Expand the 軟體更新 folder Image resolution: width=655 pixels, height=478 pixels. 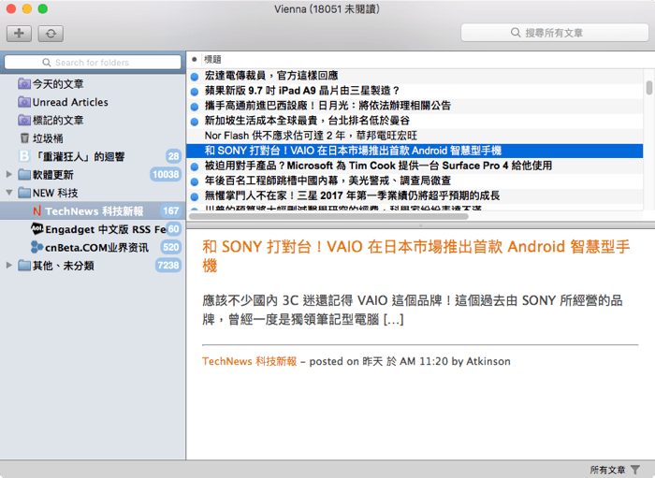(x=9, y=175)
